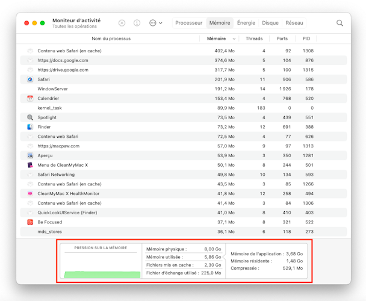Select the Finder process name

point(44,127)
